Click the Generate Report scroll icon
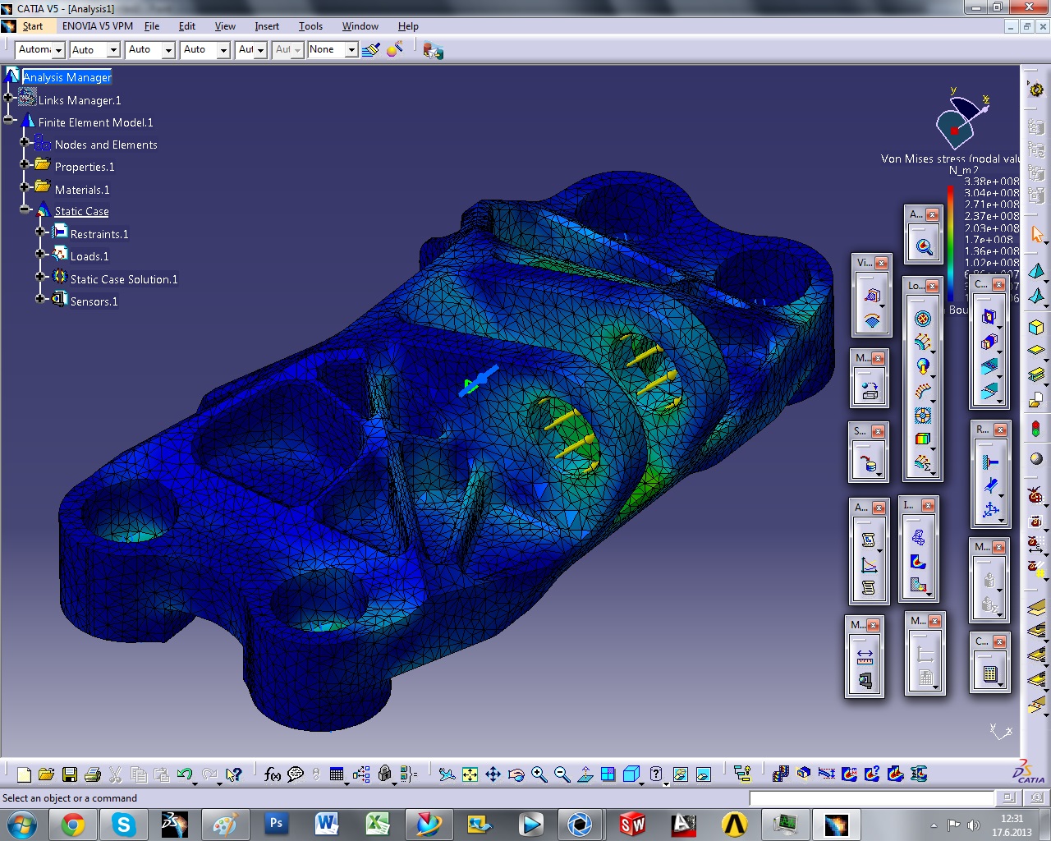 point(869,540)
